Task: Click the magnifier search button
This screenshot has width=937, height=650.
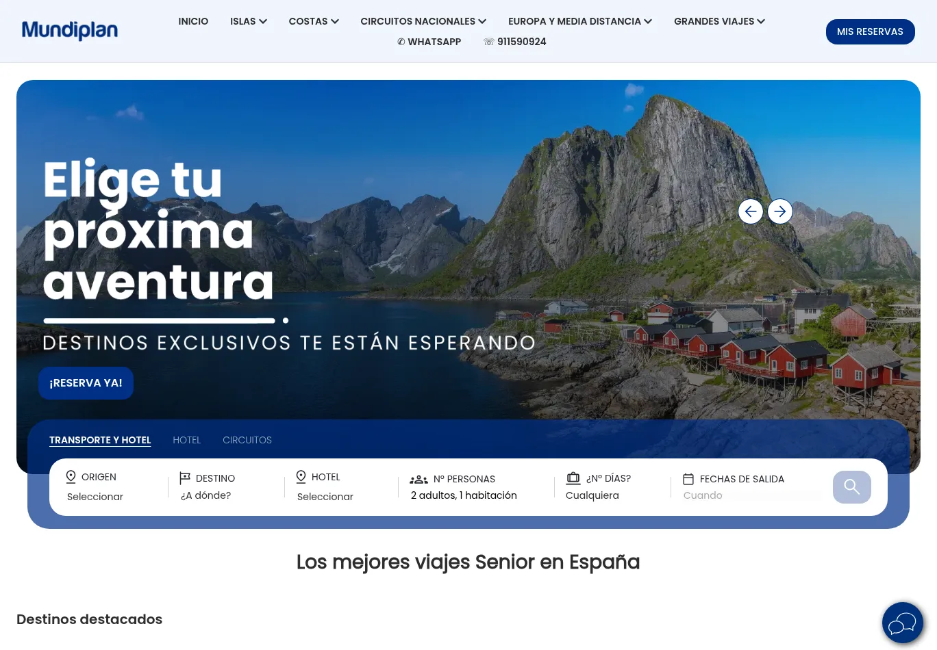Action: point(852,487)
